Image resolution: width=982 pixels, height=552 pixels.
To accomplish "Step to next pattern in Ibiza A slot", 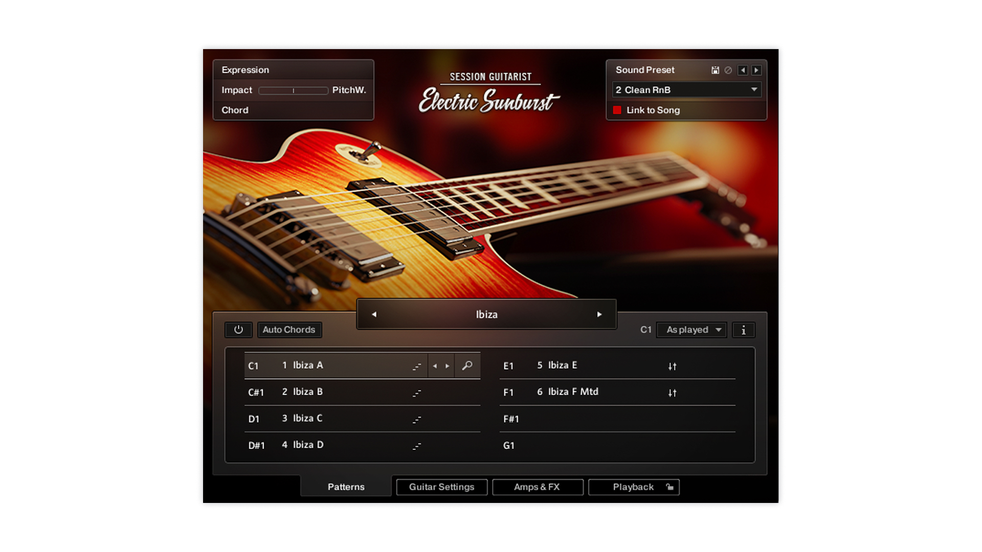I will point(448,366).
